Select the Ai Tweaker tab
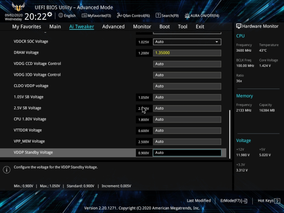Screen dimensions: 284x213 [x=81, y=27]
